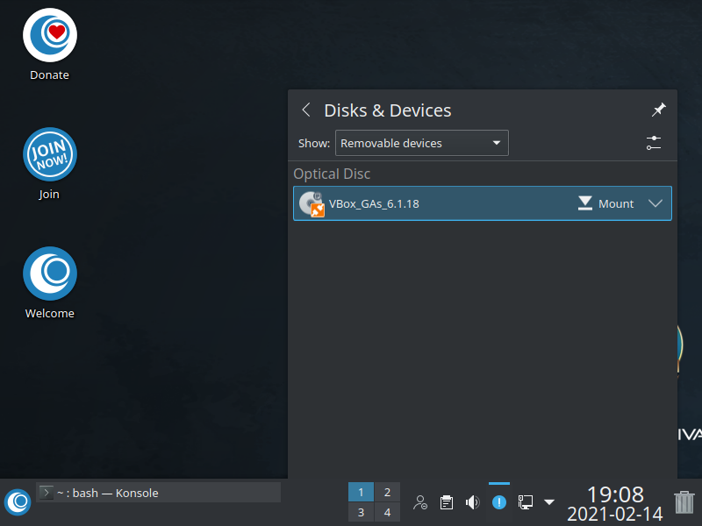The width and height of the screenshot is (702, 526).
Task: Open the Removable devices filter dropdown
Action: point(422,143)
